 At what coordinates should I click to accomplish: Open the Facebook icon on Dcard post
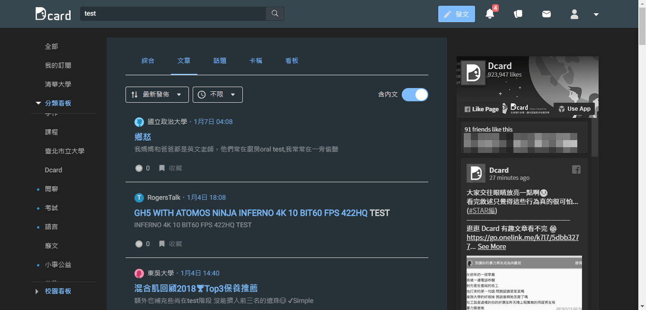click(x=576, y=170)
